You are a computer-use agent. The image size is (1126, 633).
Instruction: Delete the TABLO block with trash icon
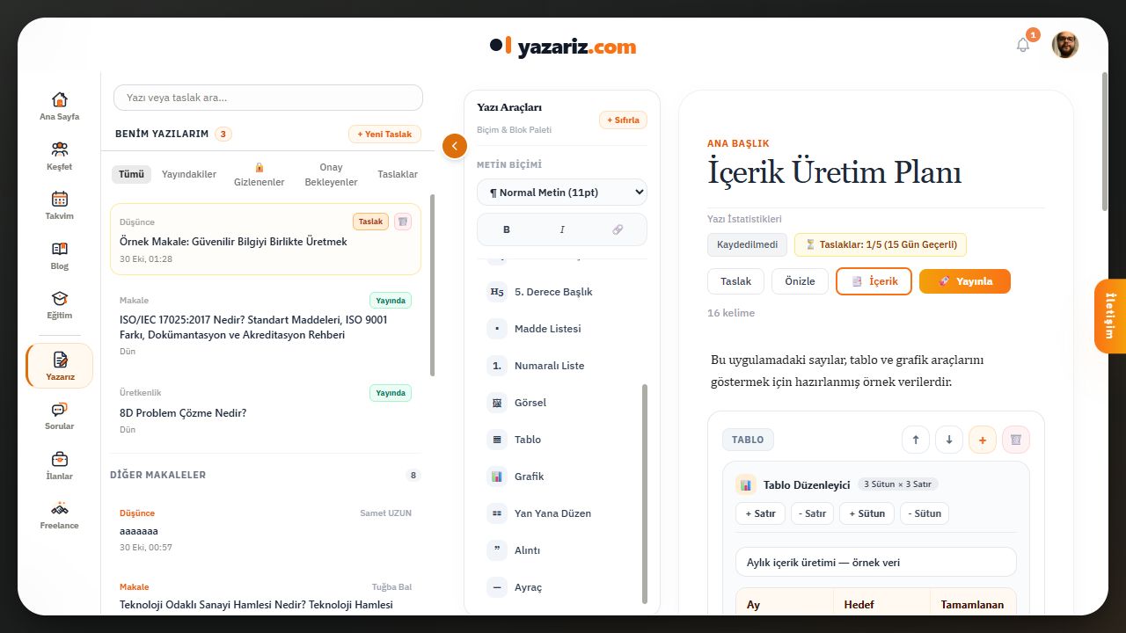tap(1016, 440)
